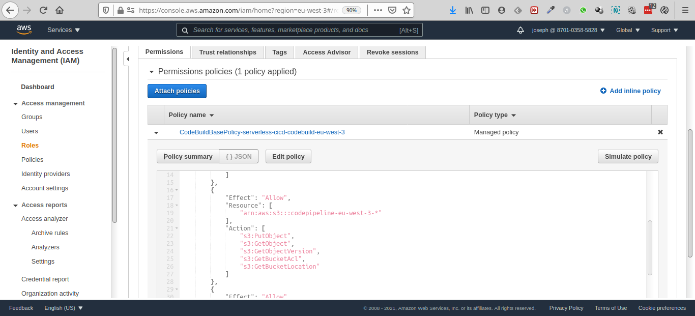The image size is (695, 316).
Task: Collapse the CodeBuildBasePolicy row arrow
Action: (x=156, y=133)
